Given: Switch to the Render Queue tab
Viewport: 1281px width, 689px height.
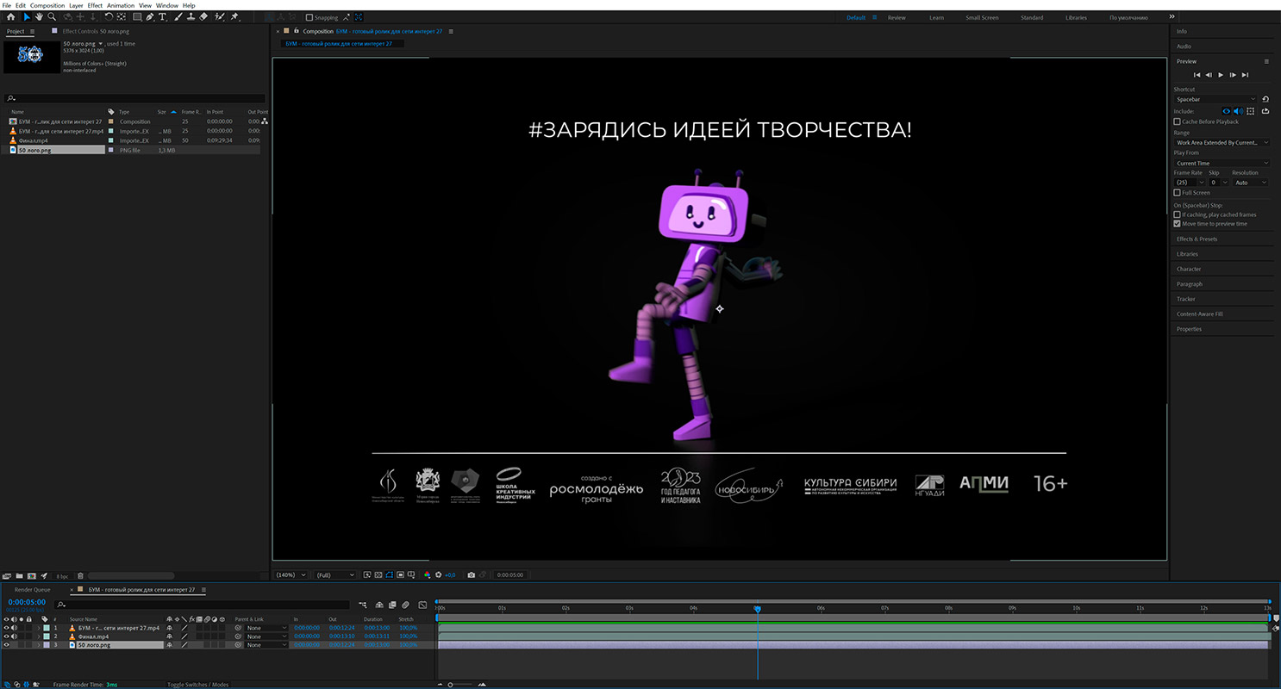Looking at the screenshot, I should 33,590.
